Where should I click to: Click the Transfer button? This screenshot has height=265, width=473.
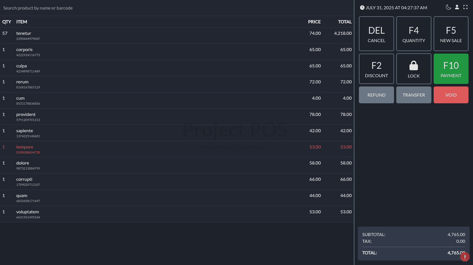[414, 95]
